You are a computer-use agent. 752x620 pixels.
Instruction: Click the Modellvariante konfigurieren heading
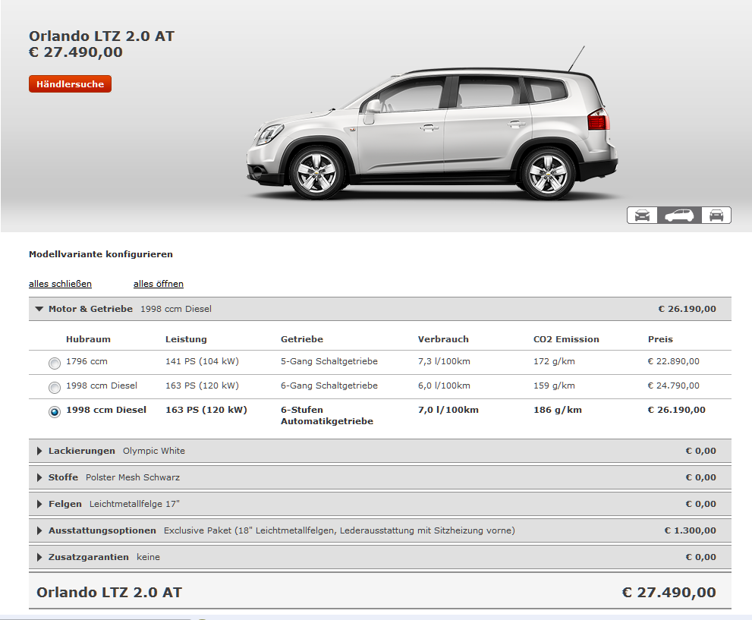click(101, 254)
